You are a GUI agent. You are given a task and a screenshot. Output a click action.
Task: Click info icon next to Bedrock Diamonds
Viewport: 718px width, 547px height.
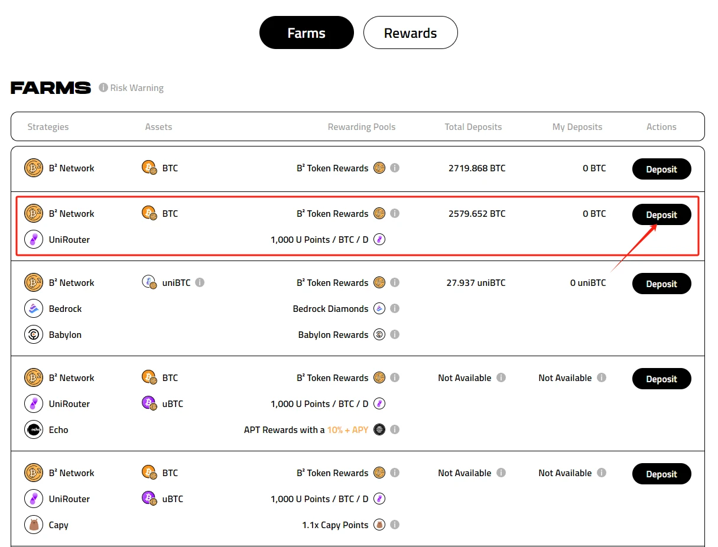click(395, 308)
